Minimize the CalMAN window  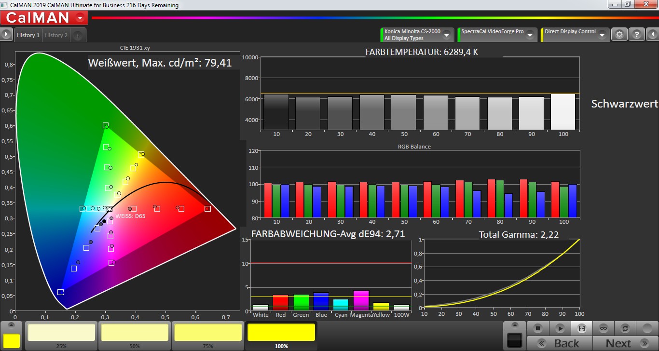(614, 4)
